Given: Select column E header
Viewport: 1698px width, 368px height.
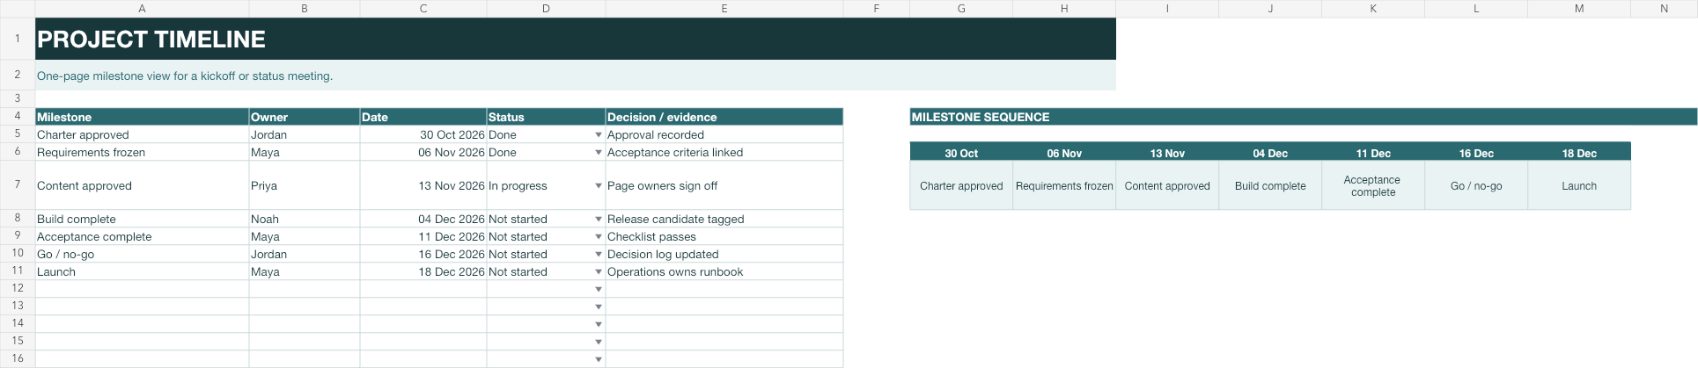Looking at the screenshot, I should 724,9.
